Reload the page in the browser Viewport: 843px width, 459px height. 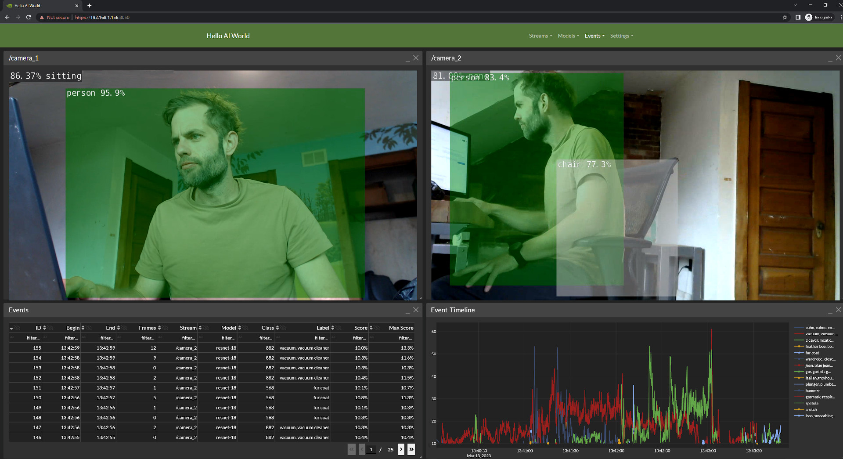pos(29,18)
